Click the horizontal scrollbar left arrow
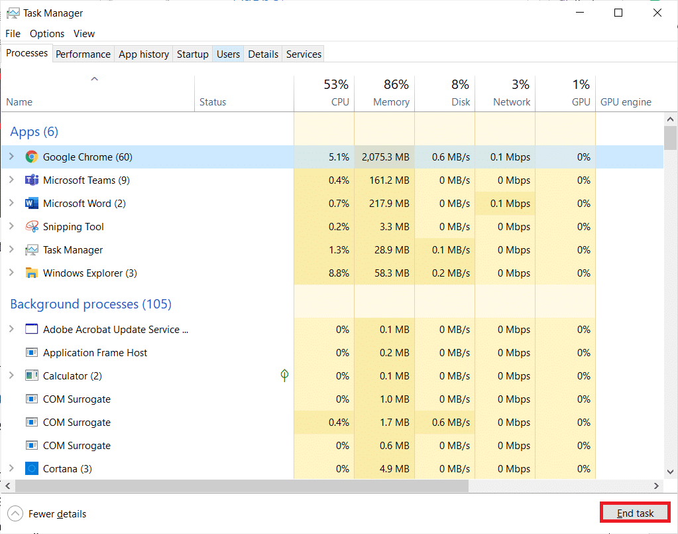The height and width of the screenshot is (534, 678). [x=8, y=486]
